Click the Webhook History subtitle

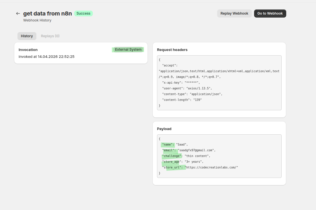pos(37,20)
